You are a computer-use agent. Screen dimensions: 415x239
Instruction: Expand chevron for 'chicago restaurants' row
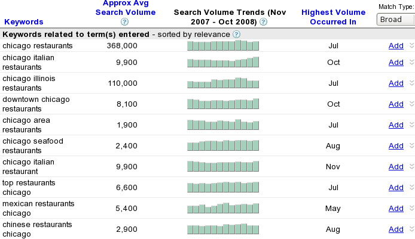pyautogui.click(x=412, y=45)
